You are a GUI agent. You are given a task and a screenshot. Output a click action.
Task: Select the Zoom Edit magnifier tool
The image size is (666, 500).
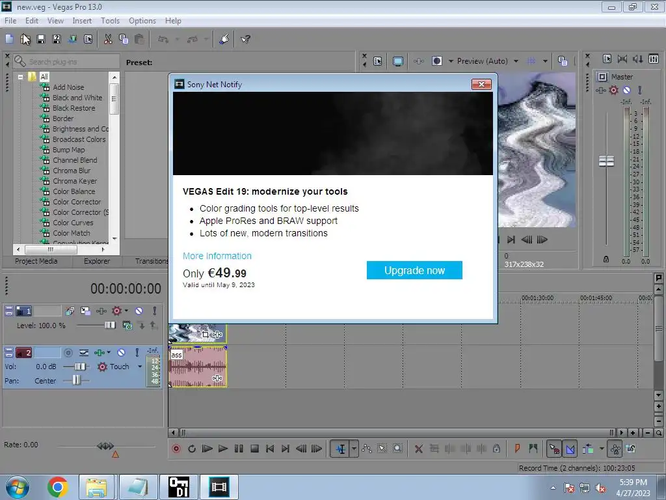click(397, 449)
